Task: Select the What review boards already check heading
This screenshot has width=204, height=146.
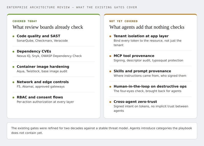Action: (x=48, y=27)
